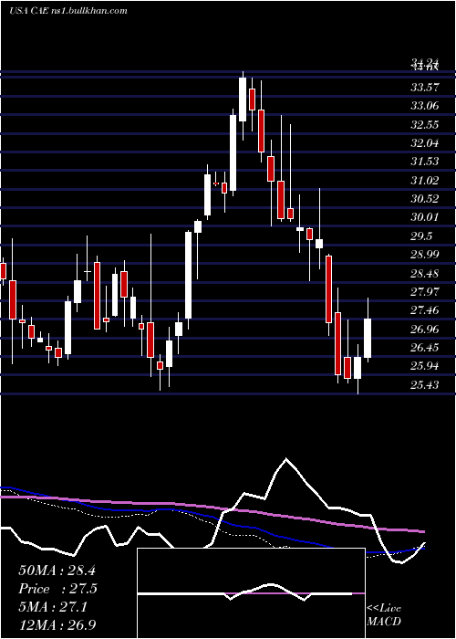Viewport: 456px width, 639px height.
Task: Click the 30.52 price axis label
Action: [425, 199]
